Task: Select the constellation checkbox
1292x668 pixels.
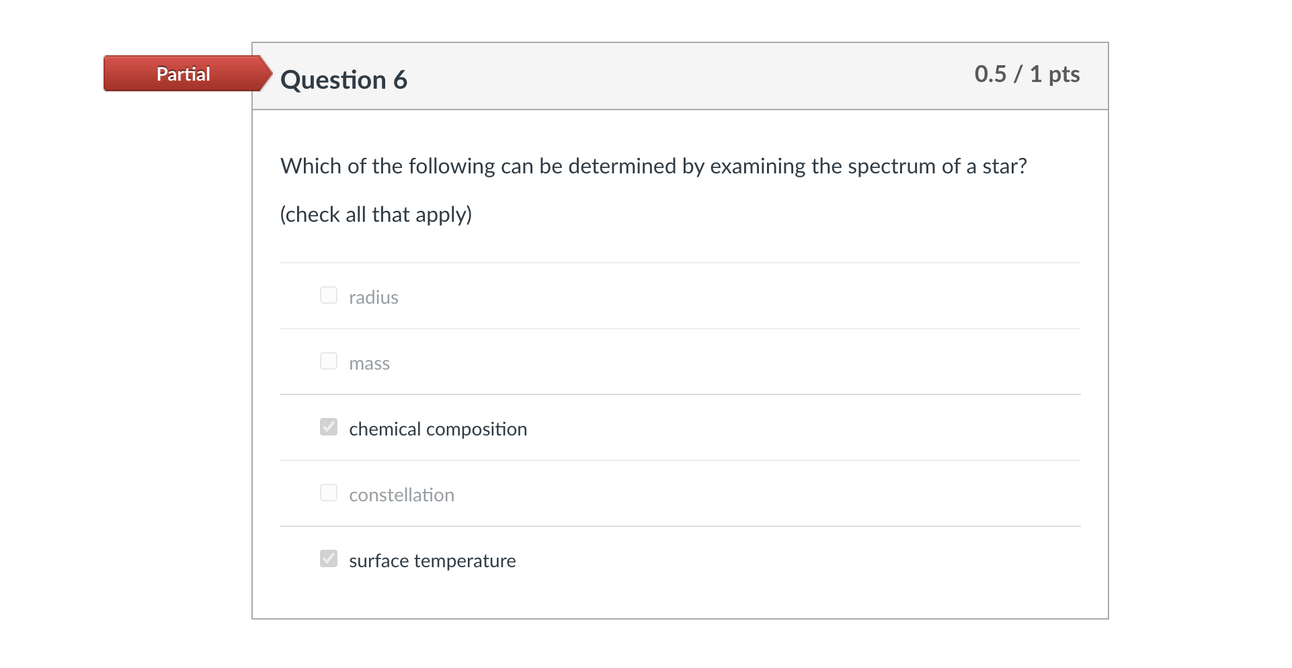Action: [x=329, y=493]
